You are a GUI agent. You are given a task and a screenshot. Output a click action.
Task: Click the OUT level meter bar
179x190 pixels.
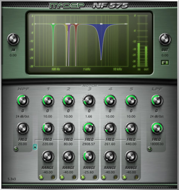[146, 56]
